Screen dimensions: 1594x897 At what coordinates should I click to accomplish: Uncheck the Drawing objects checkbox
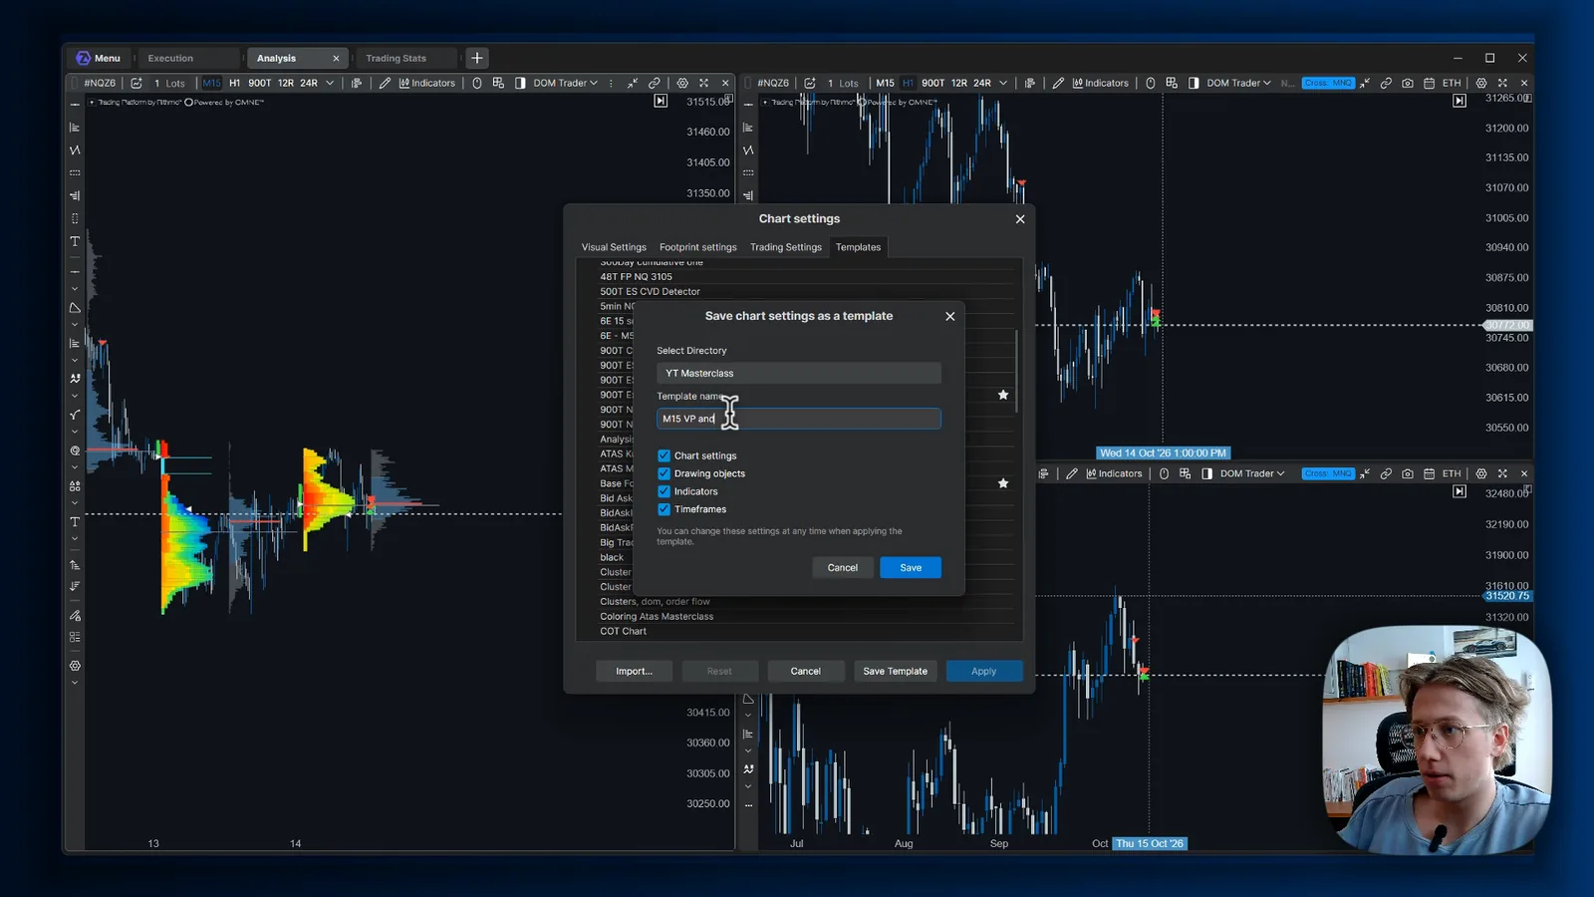[664, 473]
